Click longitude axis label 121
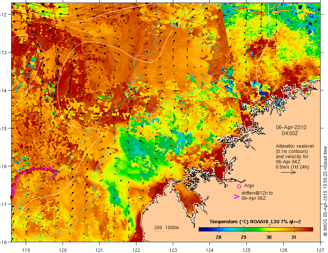 pos(100,250)
